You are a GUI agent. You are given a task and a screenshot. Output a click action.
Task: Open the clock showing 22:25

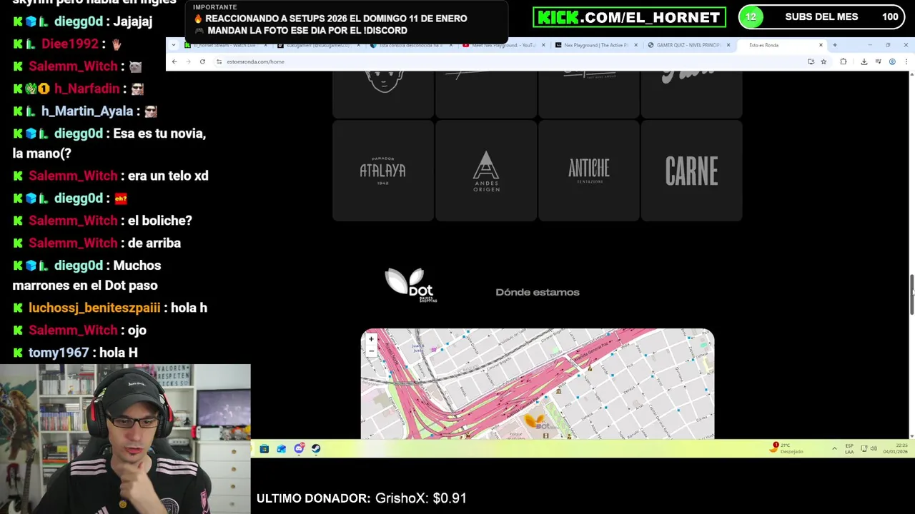click(896, 448)
